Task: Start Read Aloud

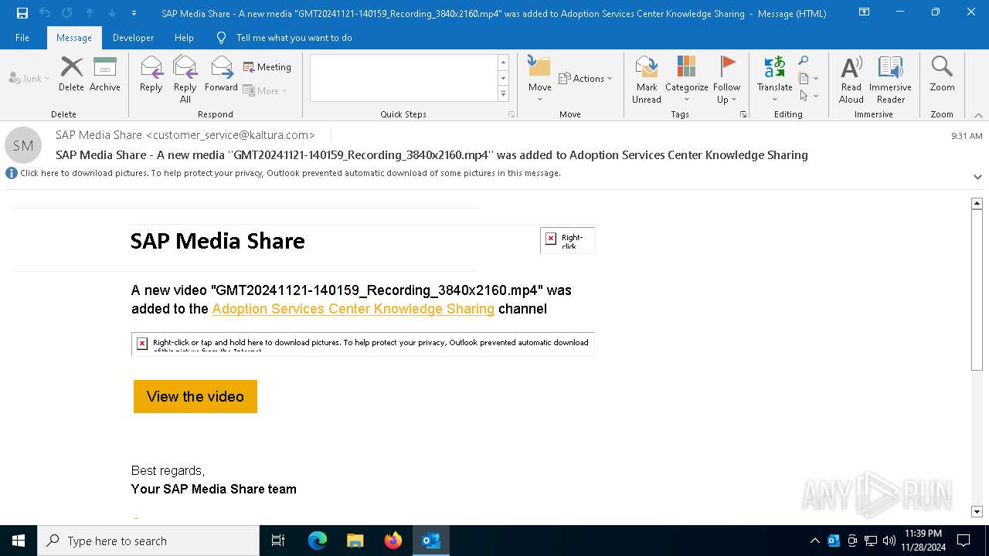Action: [851, 79]
